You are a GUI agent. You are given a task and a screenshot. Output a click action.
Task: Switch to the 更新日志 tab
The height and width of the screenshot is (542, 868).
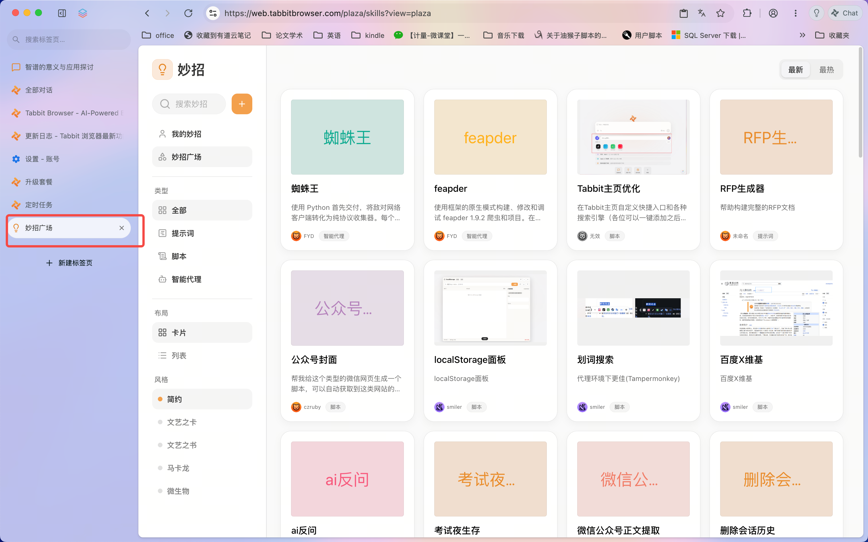(69, 136)
